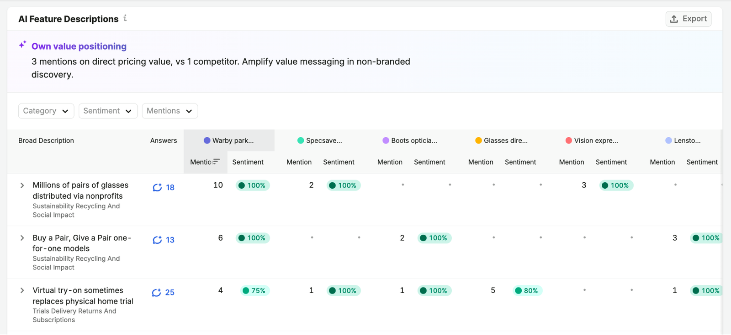Open the Sentiment filter dropdown
The height and width of the screenshot is (335, 731).
point(108,111)
